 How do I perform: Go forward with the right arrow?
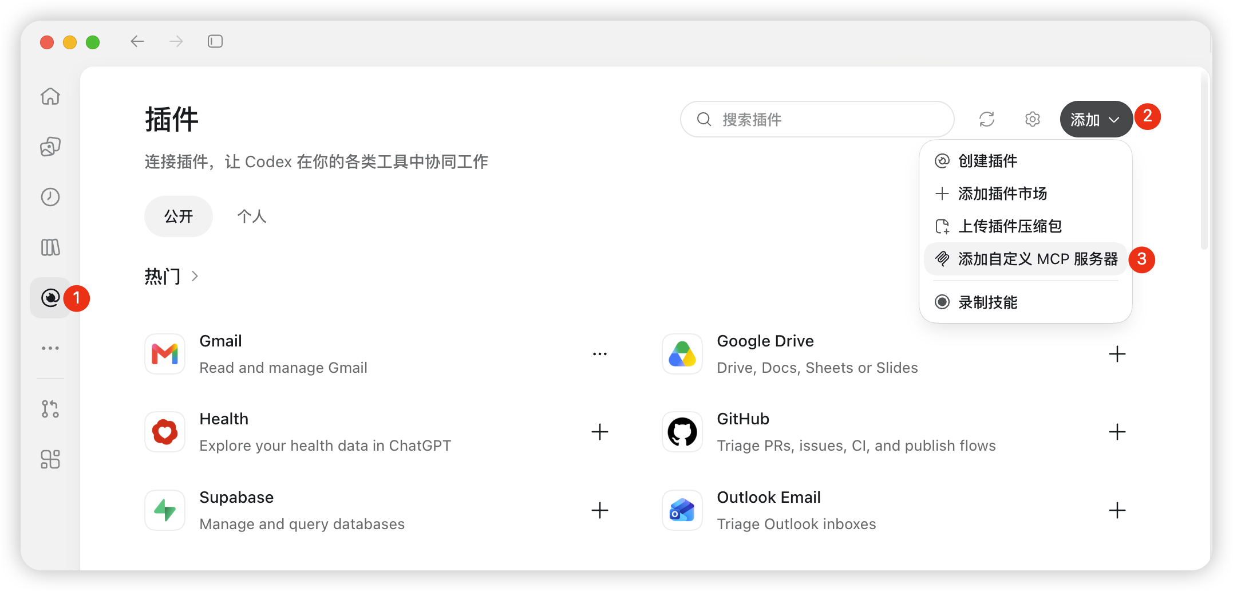coord(176,41)
